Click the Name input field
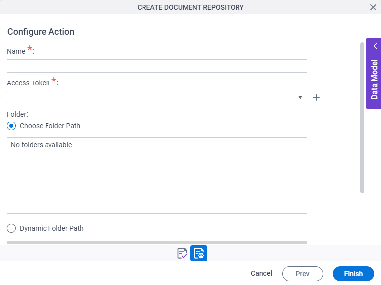Viewport: 381px width, 285px height. 157,66
